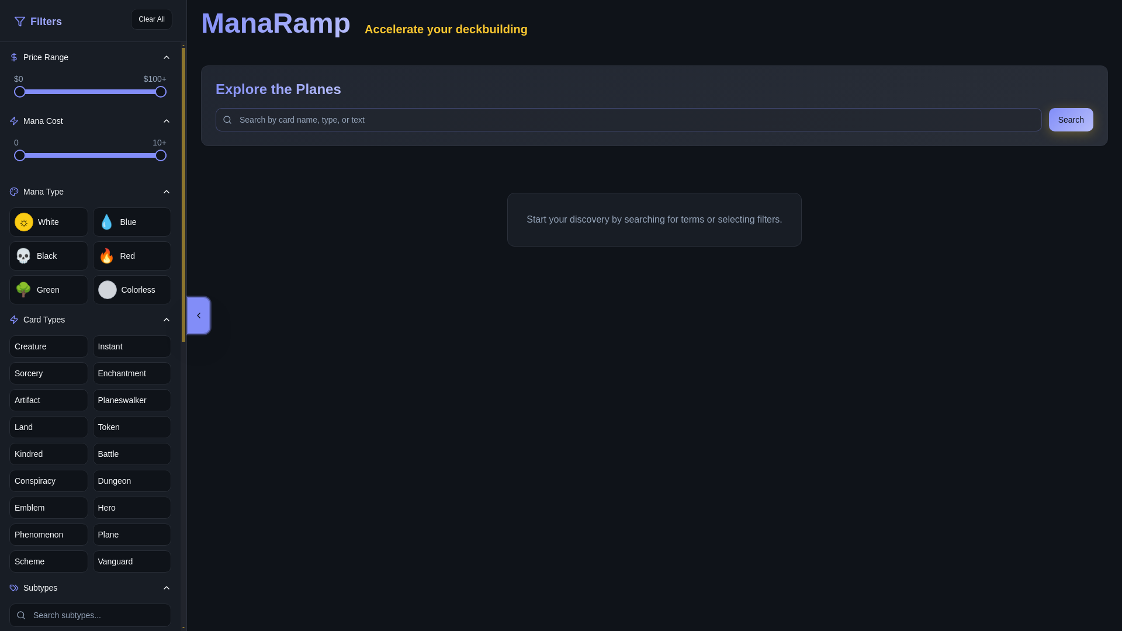Image resolution: width=1122 pixels, height=631 pixels.
Task: Toggle the Creature card type filter
Action: 49,346
